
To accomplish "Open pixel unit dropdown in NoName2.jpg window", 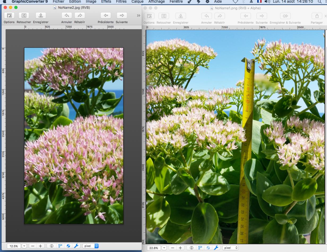I will pyautogui.click(x=90, y=246).
